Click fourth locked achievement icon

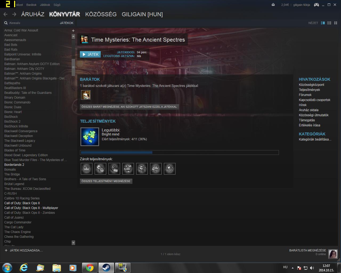tap(128, 169)
